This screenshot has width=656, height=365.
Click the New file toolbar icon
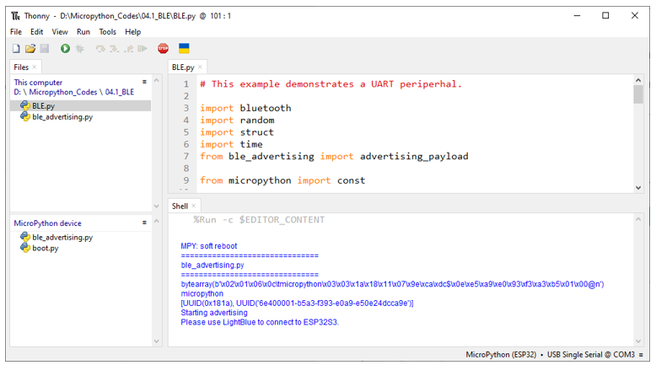(16, 49)
